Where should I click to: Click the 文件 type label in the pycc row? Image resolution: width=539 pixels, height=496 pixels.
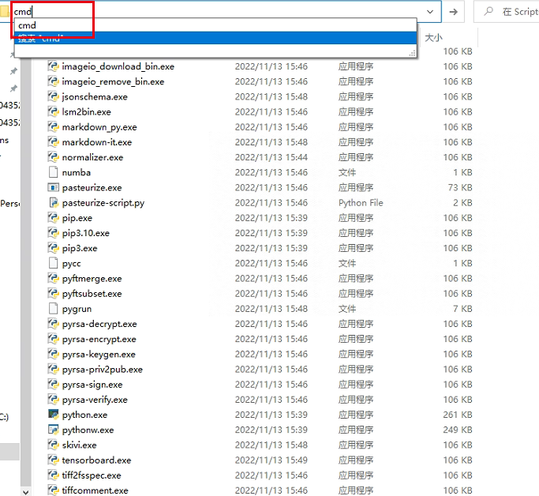[347, 263]
